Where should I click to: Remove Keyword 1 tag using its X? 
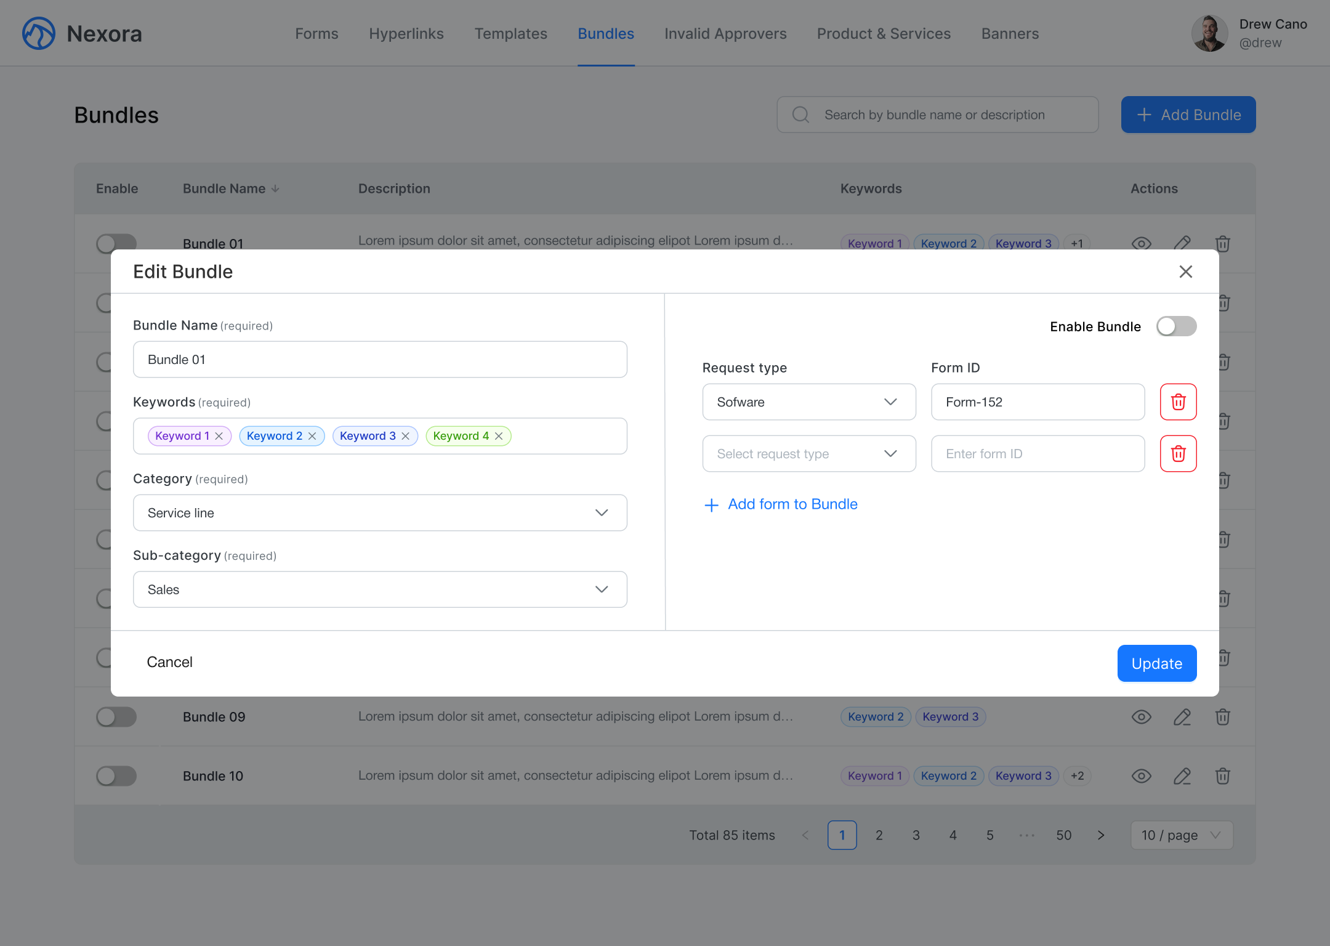[x=219, y=436]
